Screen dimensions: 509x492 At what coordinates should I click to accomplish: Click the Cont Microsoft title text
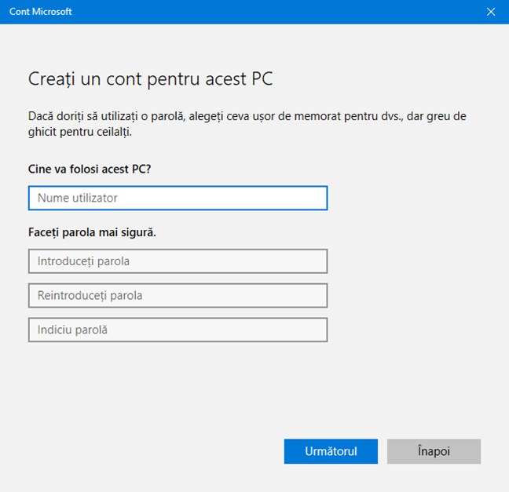point(41,12)
